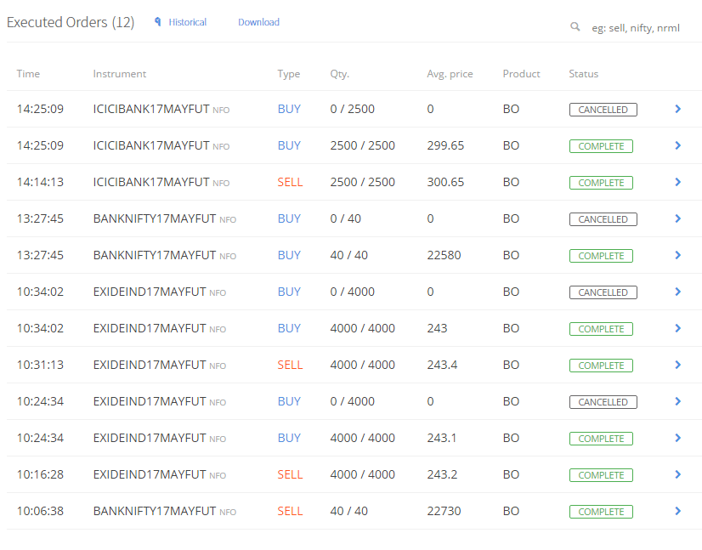Expand the ICICIBANK buy at 299.65 chevron
Viewport: 702px width, 550px height.
678,145
